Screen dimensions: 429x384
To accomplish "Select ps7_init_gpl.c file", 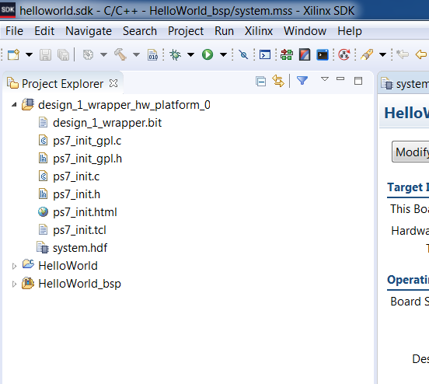I will [x=87, y=141].
